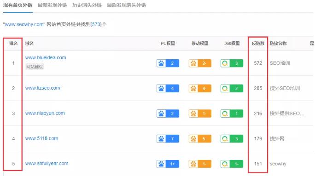Click PC weight badge for www.niaoyun.com

[168, 114]
